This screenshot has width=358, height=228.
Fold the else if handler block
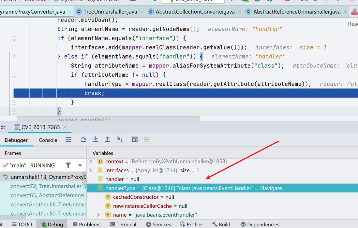point(14,57)
